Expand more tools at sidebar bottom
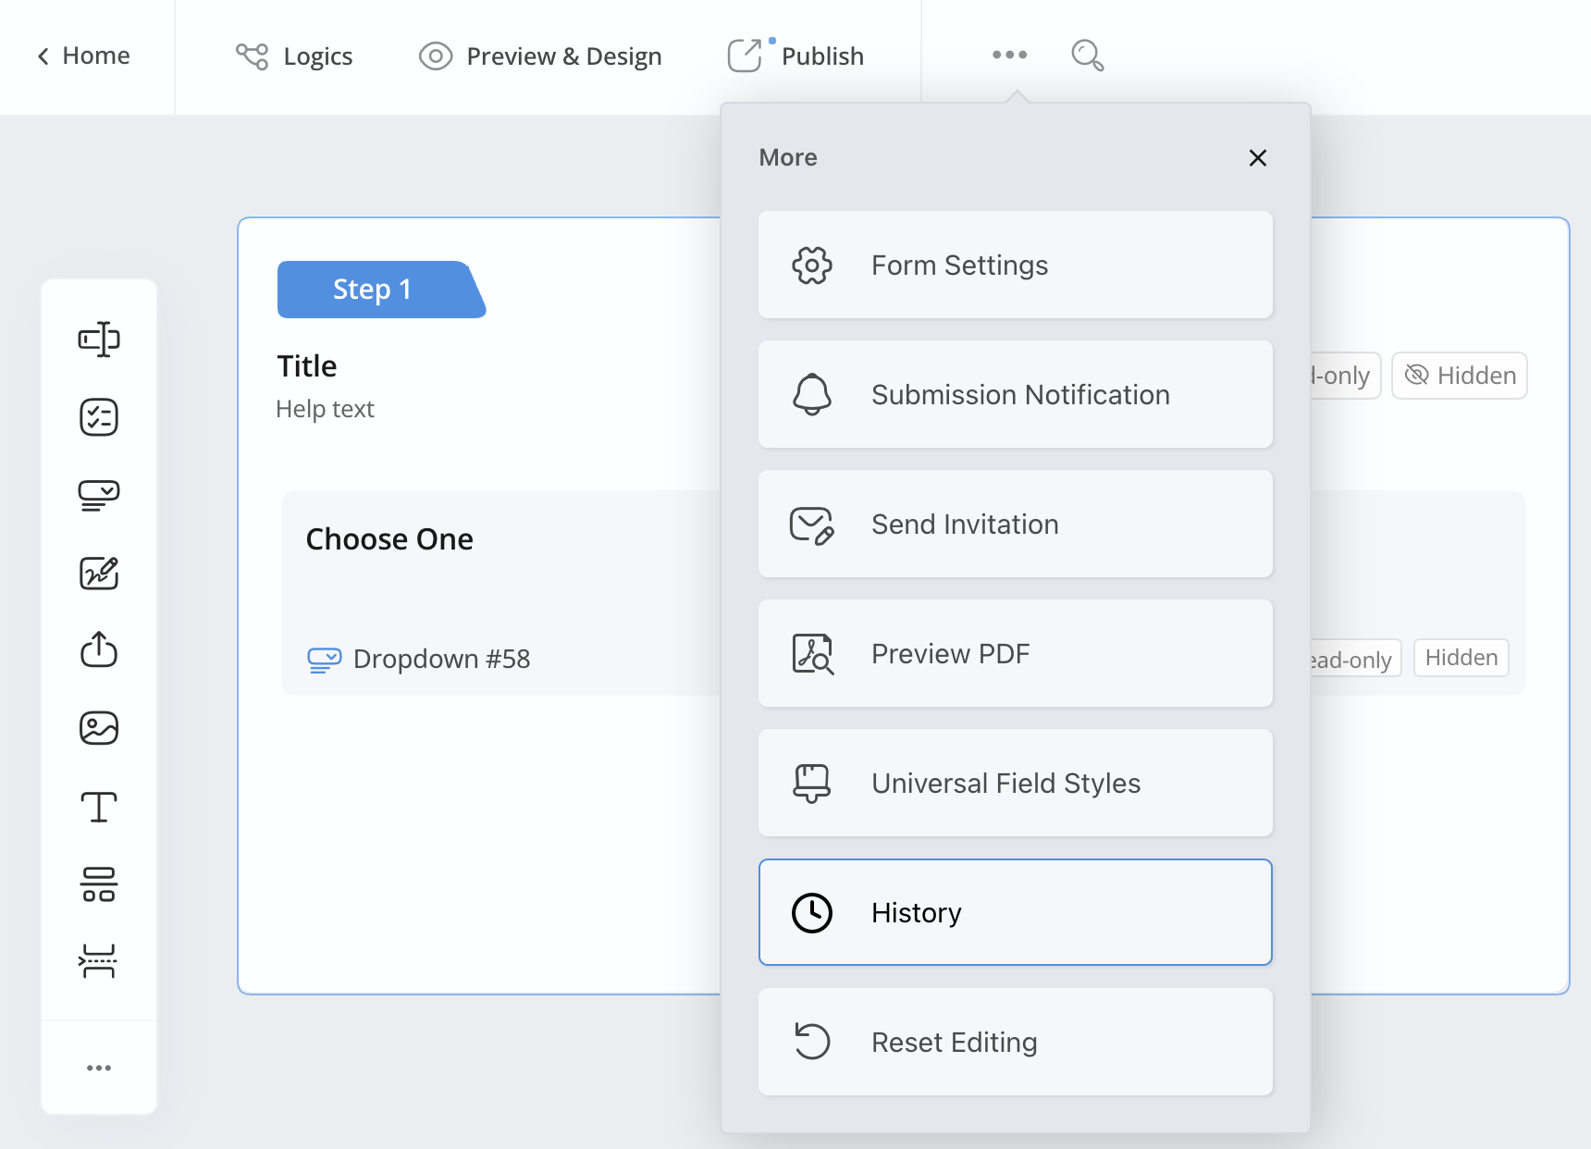The height and width of the screenshot is (1149, 1591). point(99,1068)
